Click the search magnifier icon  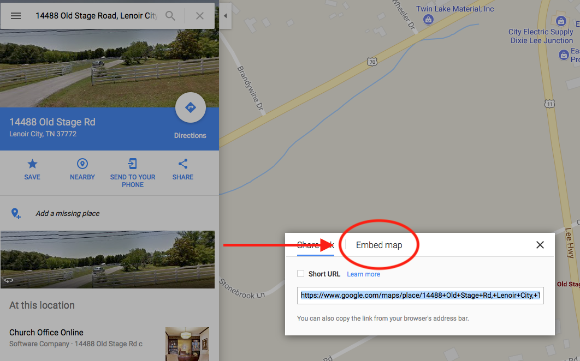[170, 16]
